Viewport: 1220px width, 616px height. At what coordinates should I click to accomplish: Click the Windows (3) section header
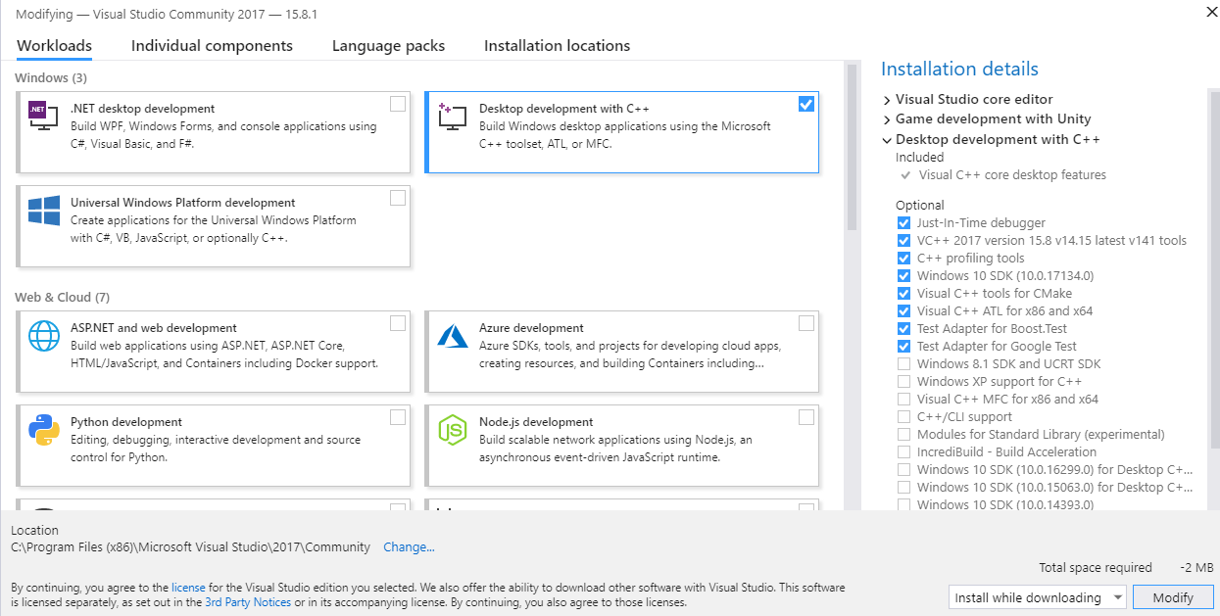pos(51,77)
